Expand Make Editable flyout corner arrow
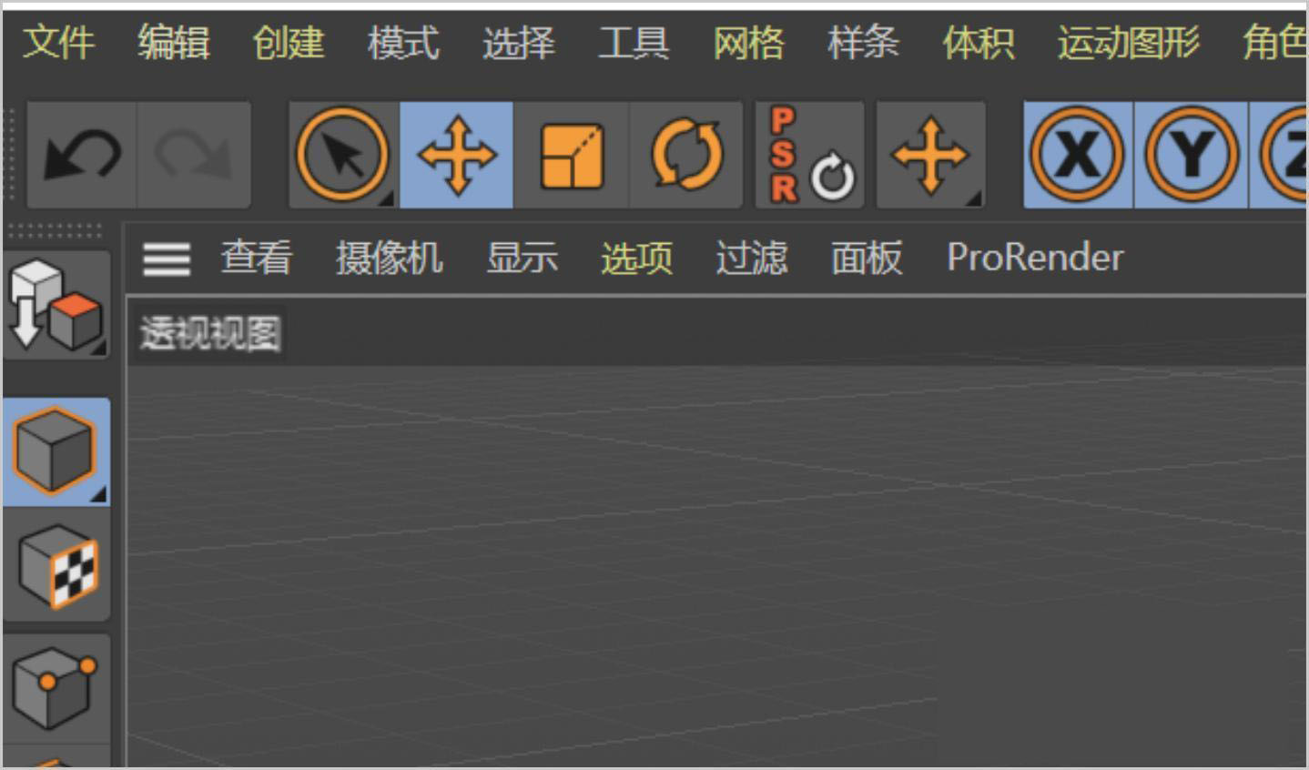The height and width of the screenshot is (770, 1309). (99, 347)
